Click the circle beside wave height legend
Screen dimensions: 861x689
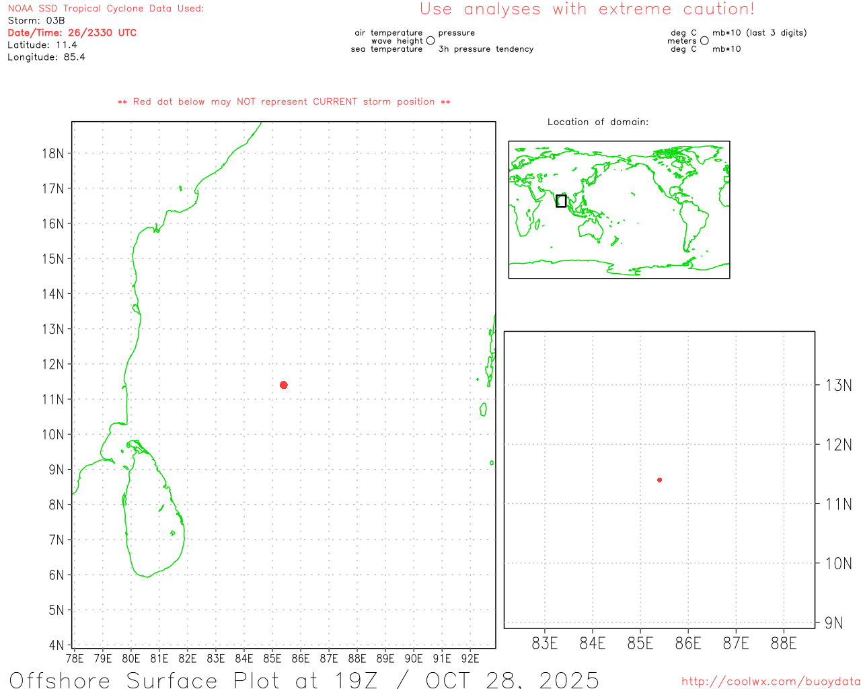point(430,41)
